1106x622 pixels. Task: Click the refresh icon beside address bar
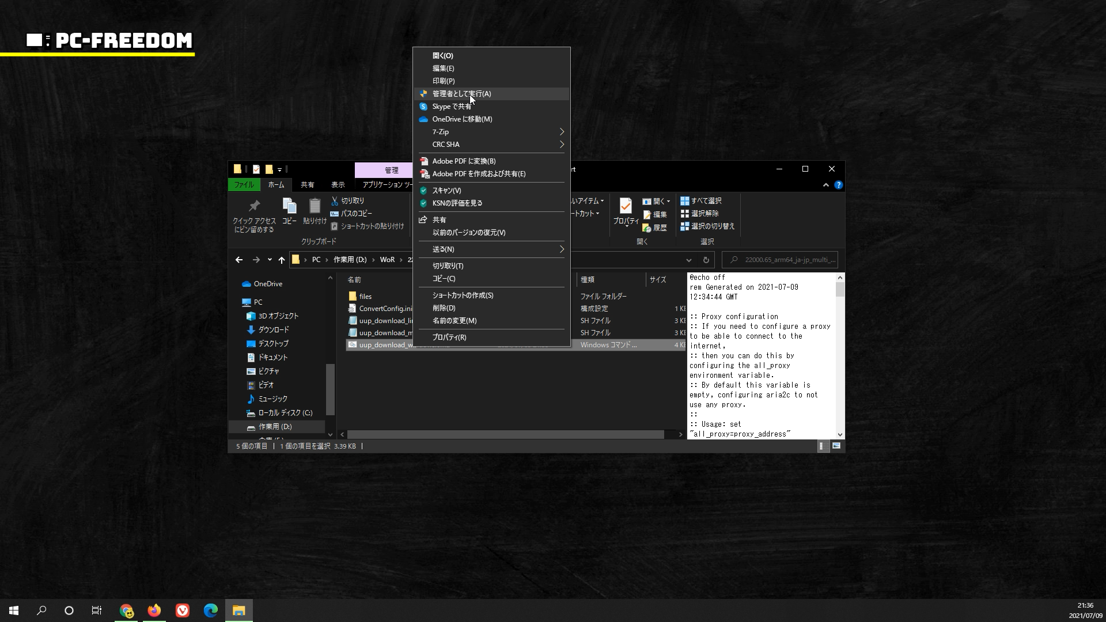[706, 260]
